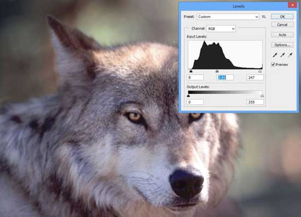Click the highlight input field showing 247

point(255,77)
